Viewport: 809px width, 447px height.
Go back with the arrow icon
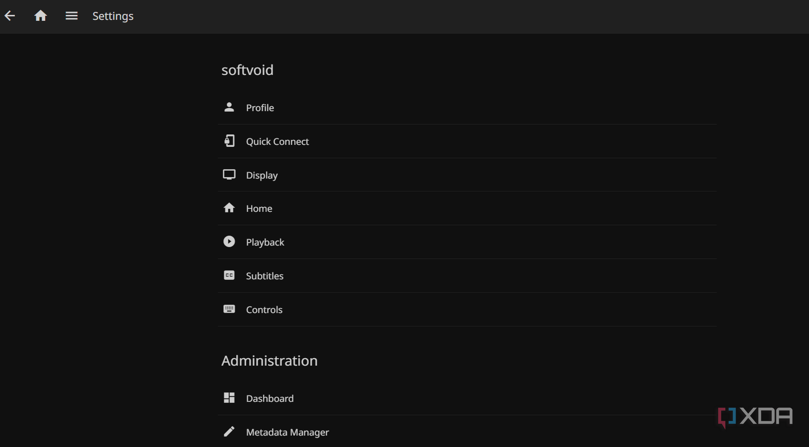(x=10, y=16)
